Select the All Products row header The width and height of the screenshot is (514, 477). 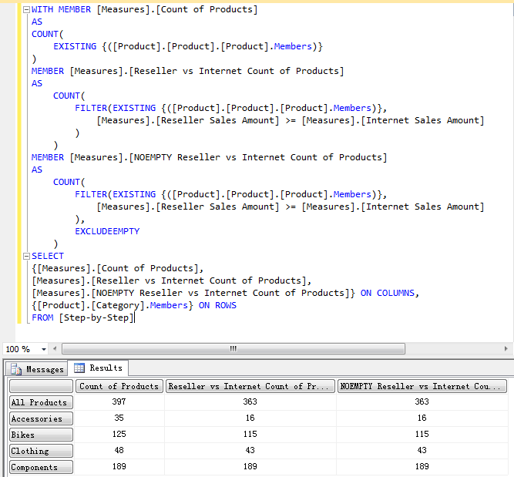(x=41, y=402)
